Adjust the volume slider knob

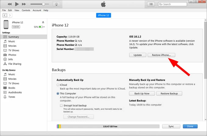[44, 4]
